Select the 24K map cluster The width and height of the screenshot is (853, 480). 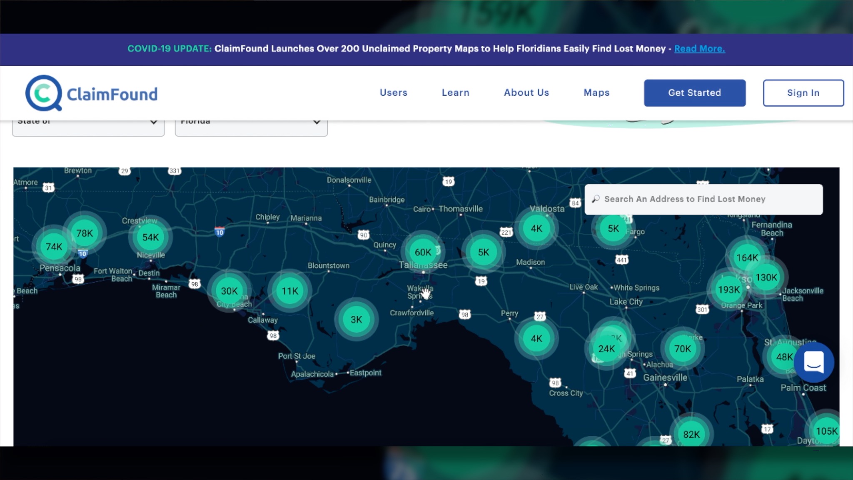(x=606, y=349)
